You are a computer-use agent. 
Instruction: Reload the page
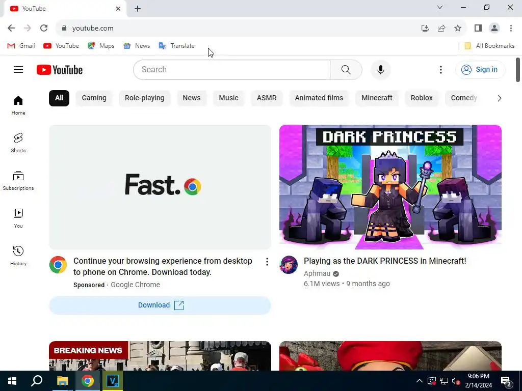pyautogui.click(x=44, y=28)
